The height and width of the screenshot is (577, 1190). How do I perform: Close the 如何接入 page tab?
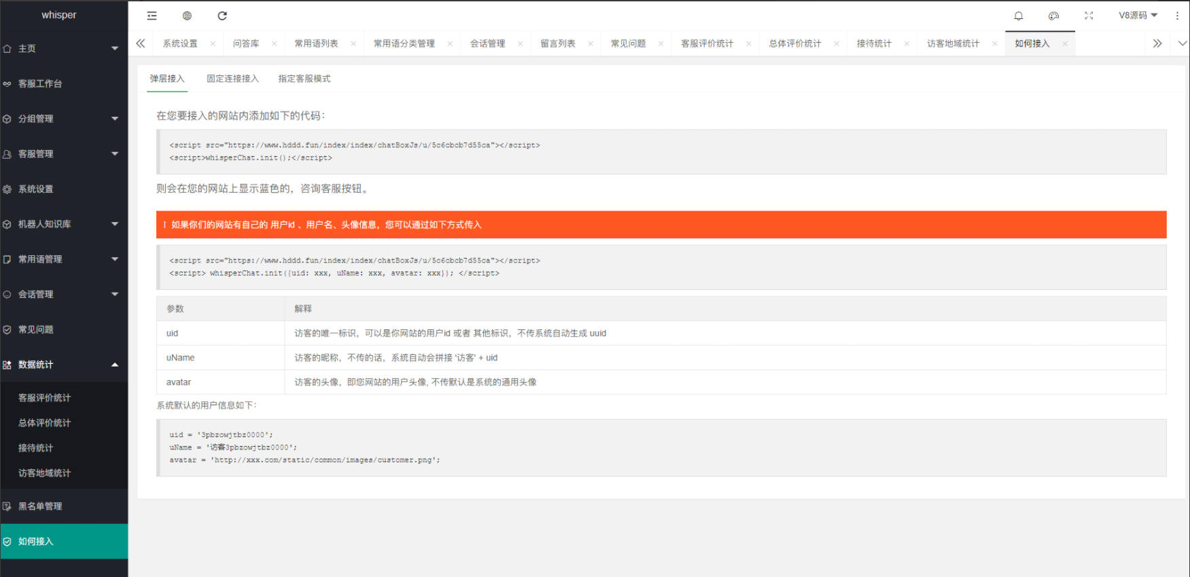(x=1065, y=43)
